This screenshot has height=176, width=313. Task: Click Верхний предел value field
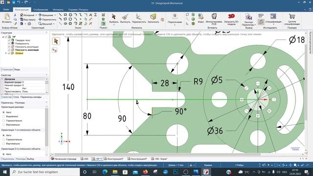point(34,82)
